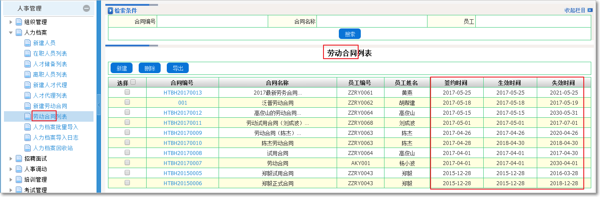Image resolution: width=600 pixels, height=197 pixels.
Task: Click the employee ID AKY001
Action: [360, 163]
